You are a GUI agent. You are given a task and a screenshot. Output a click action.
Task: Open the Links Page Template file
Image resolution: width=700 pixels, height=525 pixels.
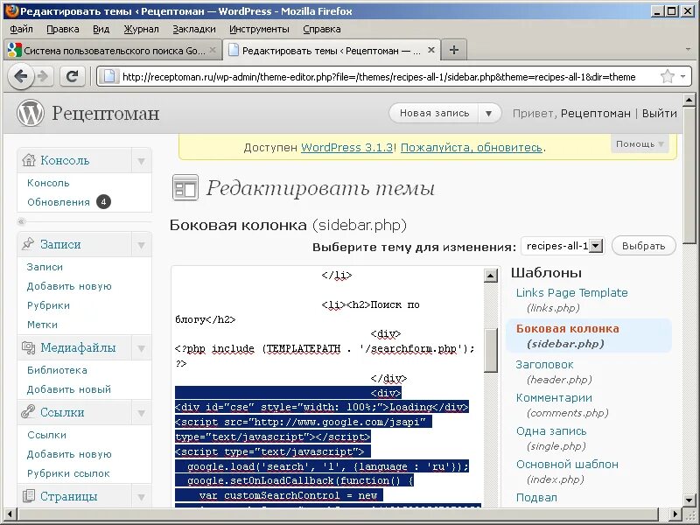point(571,293)
